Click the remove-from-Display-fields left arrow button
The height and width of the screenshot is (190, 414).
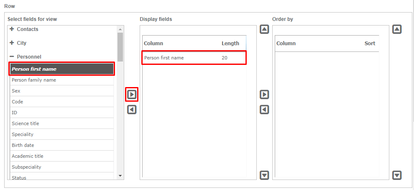coord(132,110)
